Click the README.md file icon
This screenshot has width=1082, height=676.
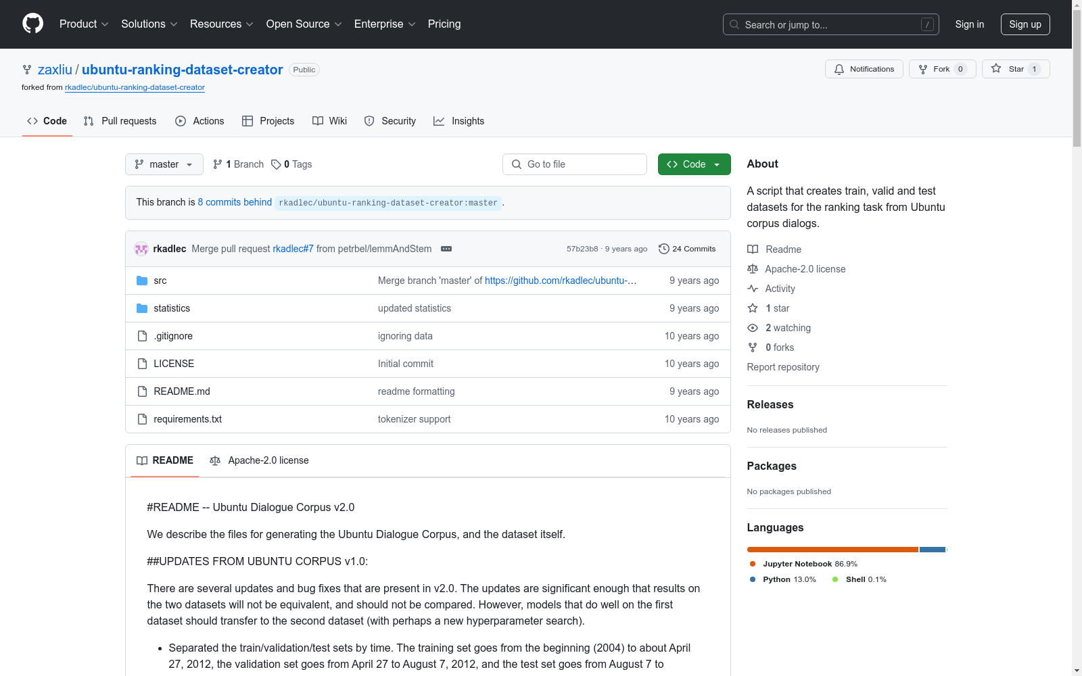142,391
